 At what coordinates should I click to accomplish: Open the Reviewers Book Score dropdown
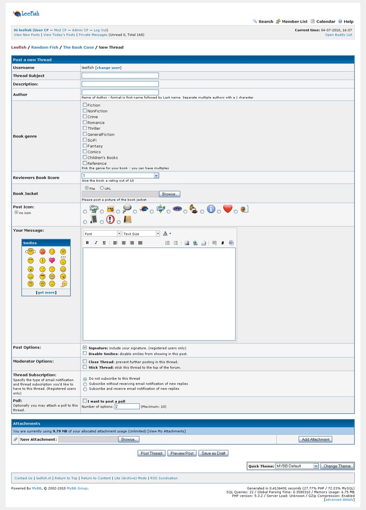[x=120, y=175]
